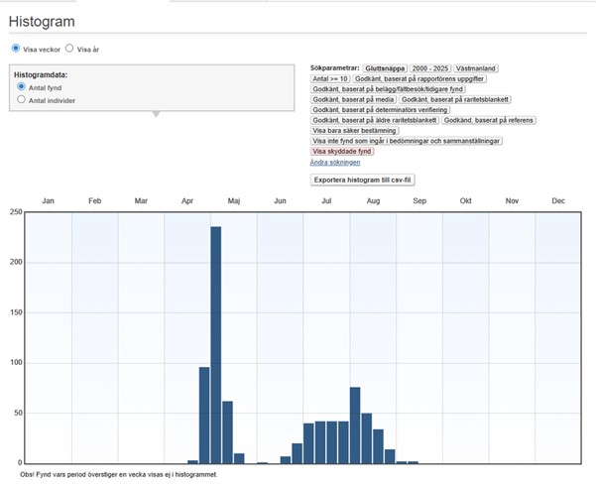This screenshot has height=486, width=596.
Task: Click the 'Ändra sökningen' link
Action: click(335, 162)
